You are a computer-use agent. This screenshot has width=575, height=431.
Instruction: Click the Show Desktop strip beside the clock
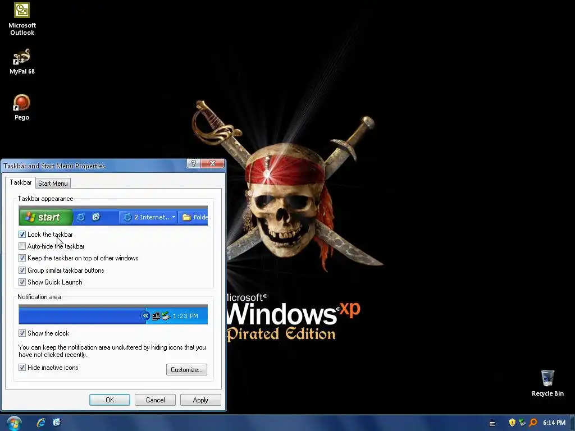572,423
